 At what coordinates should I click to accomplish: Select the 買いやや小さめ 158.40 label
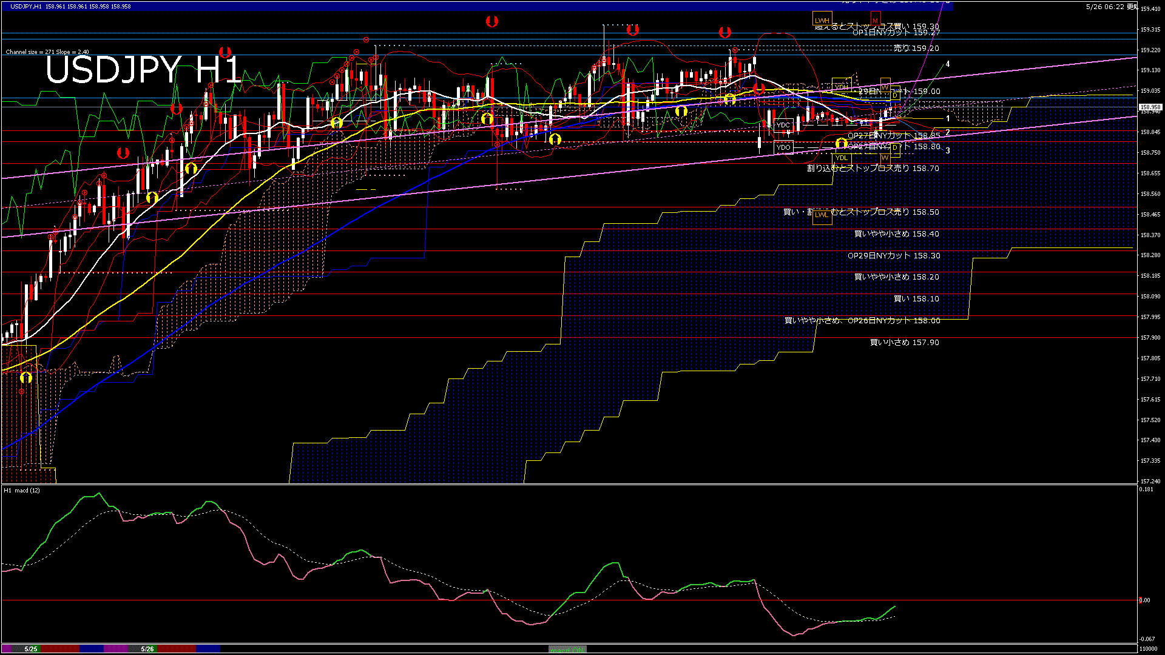pos(897,234)
